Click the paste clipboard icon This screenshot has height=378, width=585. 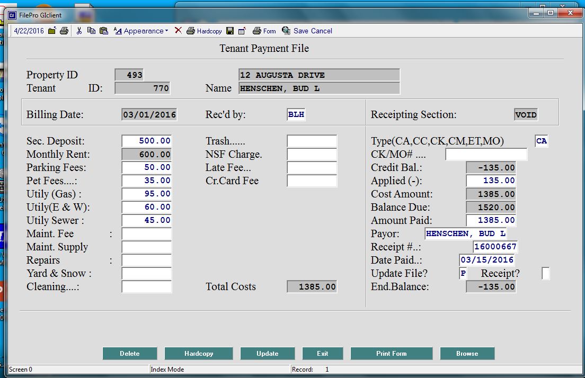click(x=104, y=31)
